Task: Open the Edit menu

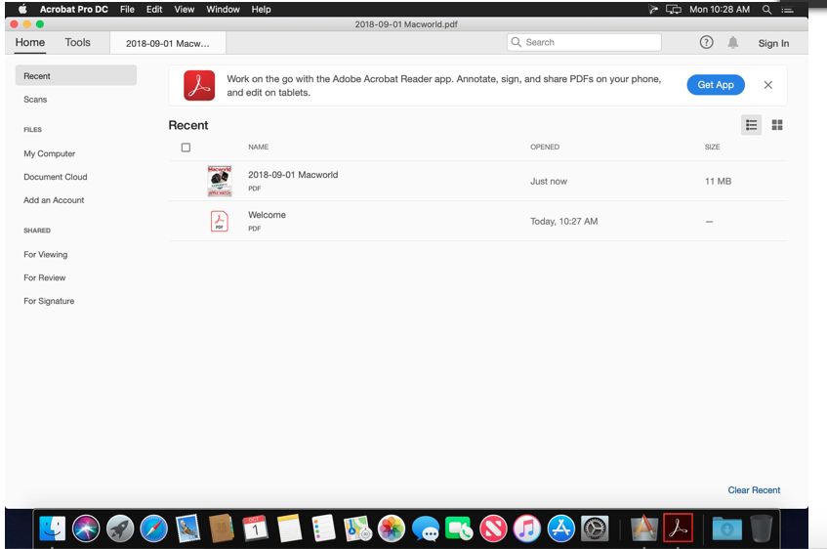Action: (x=154, y=9)
